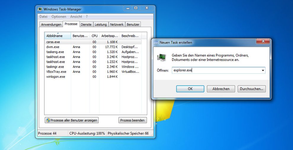Click Anna in the VBoxTray.exe row
The image size is (293, 150).
[76, 72]
